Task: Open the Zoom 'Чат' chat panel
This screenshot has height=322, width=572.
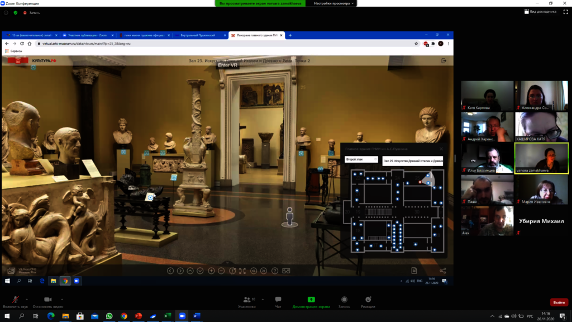Action: tap(278, 302)
